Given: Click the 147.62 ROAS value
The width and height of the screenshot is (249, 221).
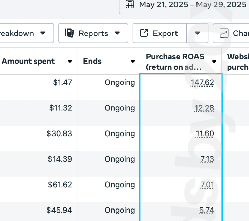Looking at the screenshot, I should [x=202, y=82].
